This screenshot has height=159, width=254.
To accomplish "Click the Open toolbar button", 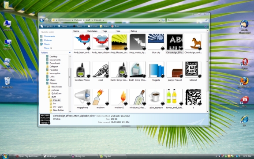I will 78,26.
